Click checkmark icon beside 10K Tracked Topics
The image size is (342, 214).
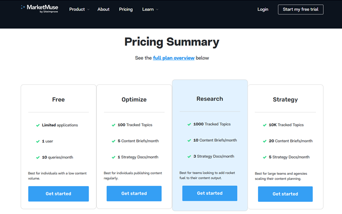265,125
